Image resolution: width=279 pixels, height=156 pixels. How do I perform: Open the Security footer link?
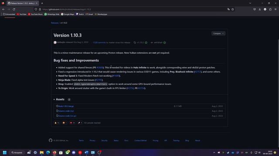[105, 140]
